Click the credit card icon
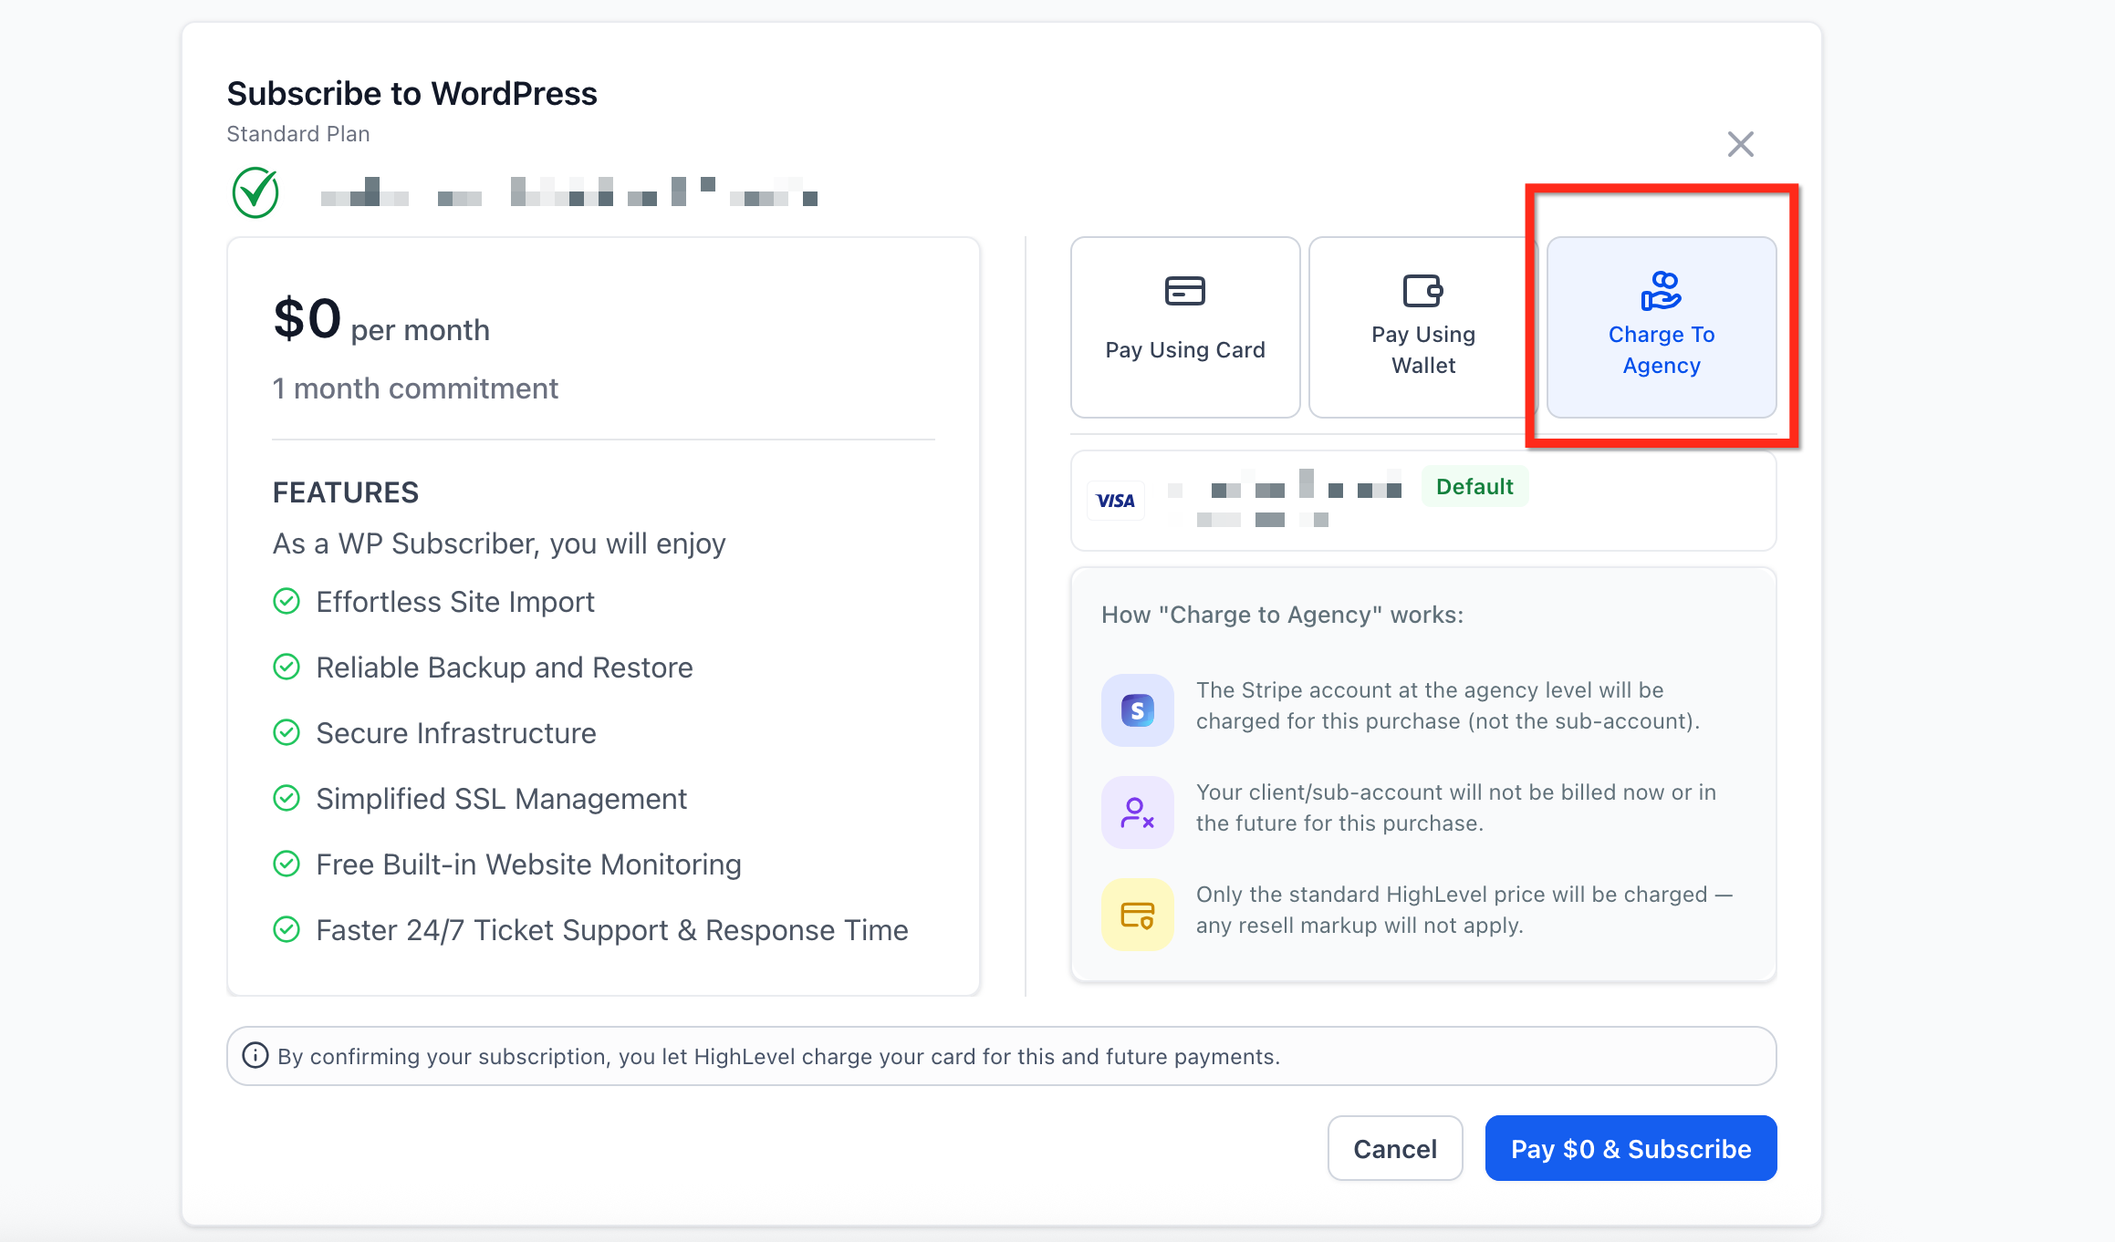 click(x=1184, y=291)
